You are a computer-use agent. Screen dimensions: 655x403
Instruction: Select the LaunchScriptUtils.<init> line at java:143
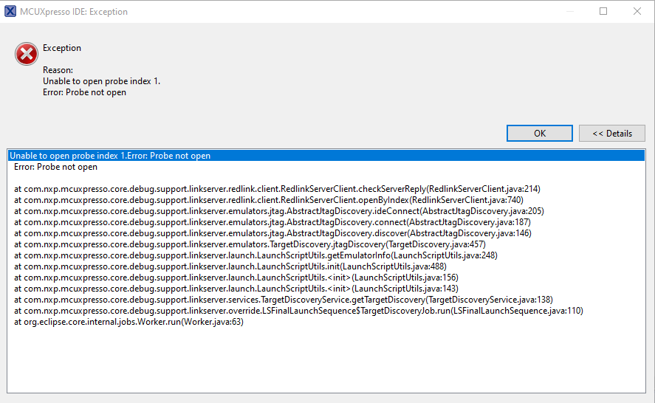(x=236, y=288)
